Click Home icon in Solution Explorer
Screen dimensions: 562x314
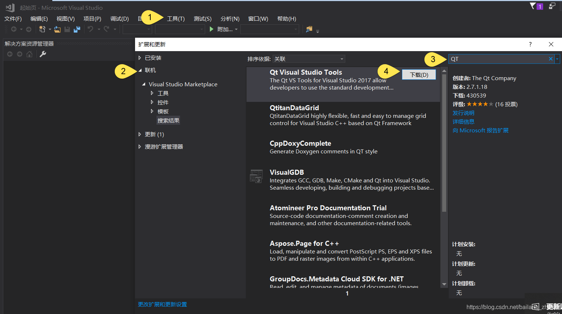point(29,54)
